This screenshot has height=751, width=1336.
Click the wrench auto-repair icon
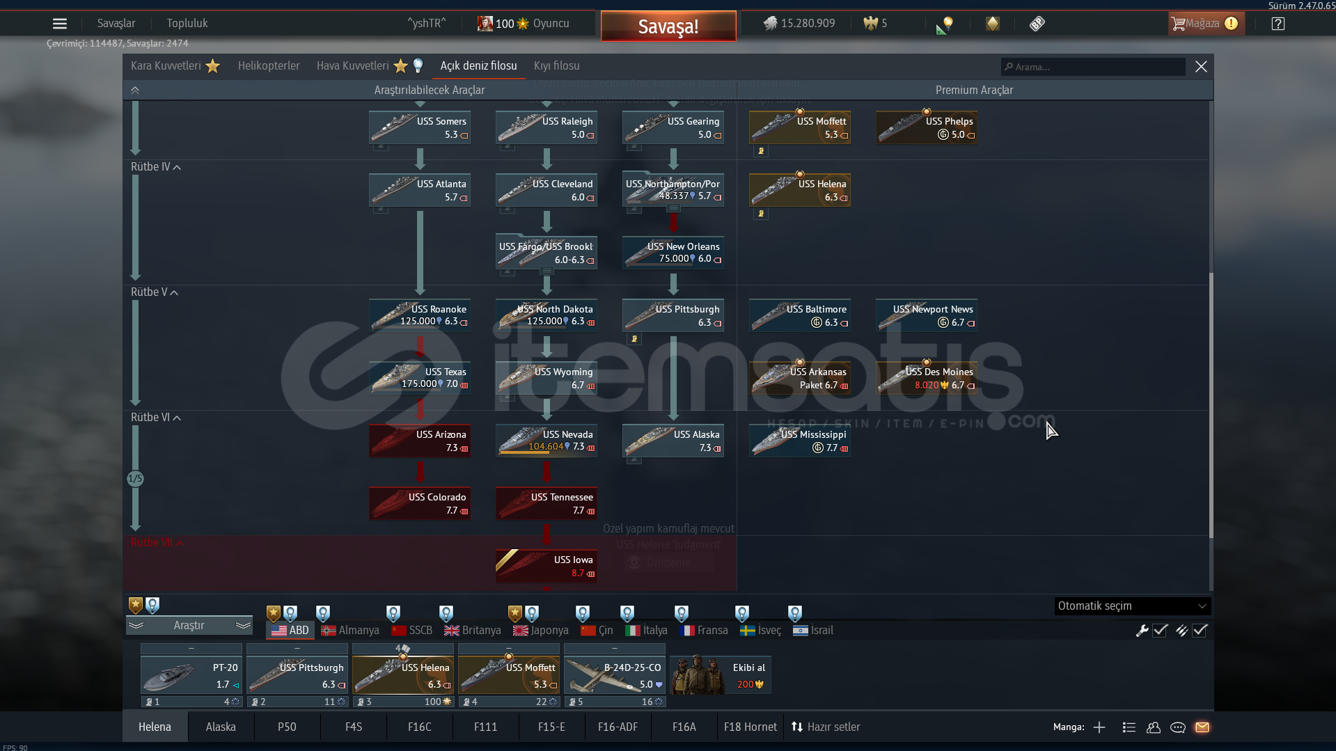[x=1142, y=631]
